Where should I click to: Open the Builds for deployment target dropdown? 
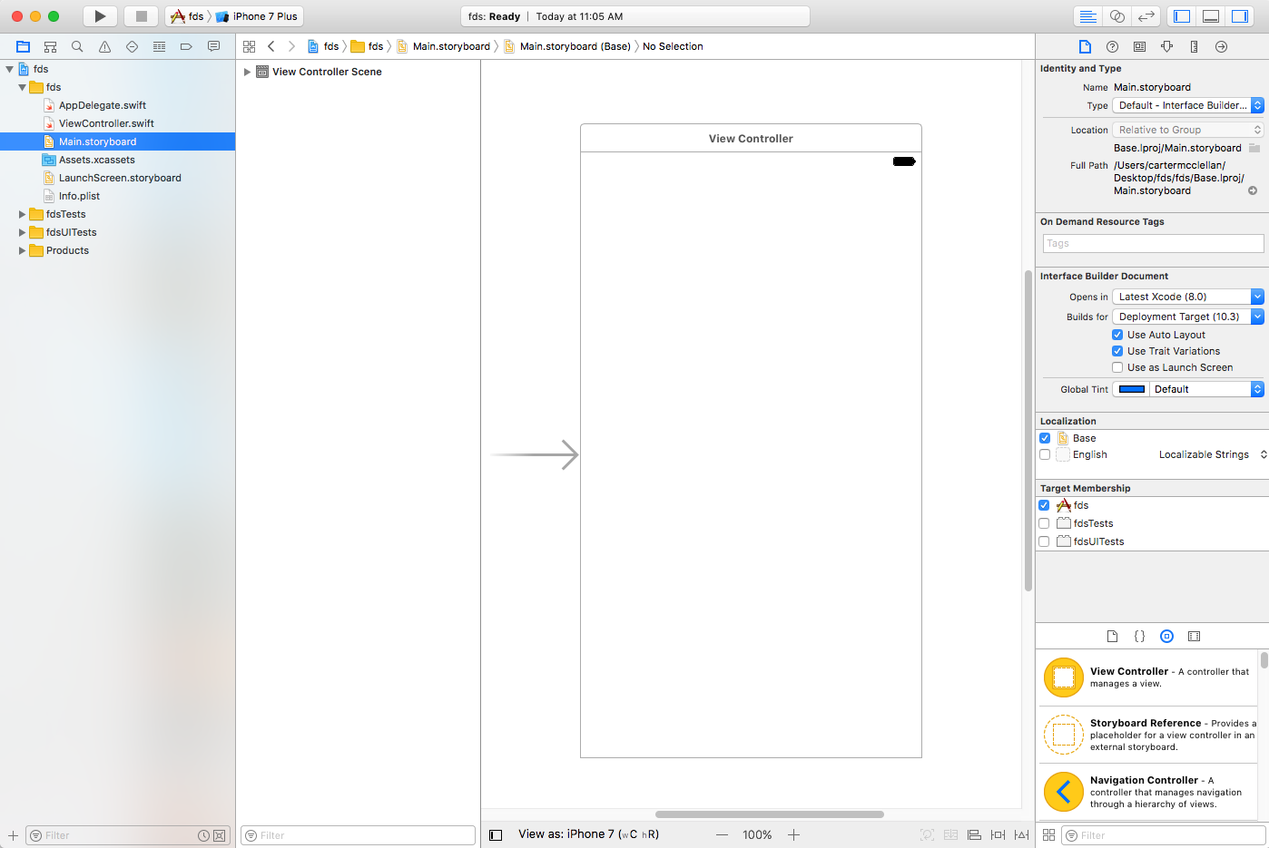(1187, 317)
